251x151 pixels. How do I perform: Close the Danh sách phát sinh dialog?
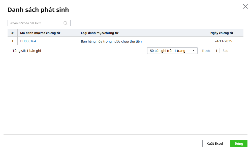(x=245, y=7)
